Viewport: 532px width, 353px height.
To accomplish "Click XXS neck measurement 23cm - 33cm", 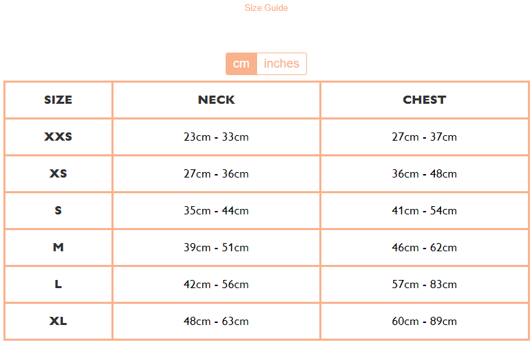I will coord(216,137).
